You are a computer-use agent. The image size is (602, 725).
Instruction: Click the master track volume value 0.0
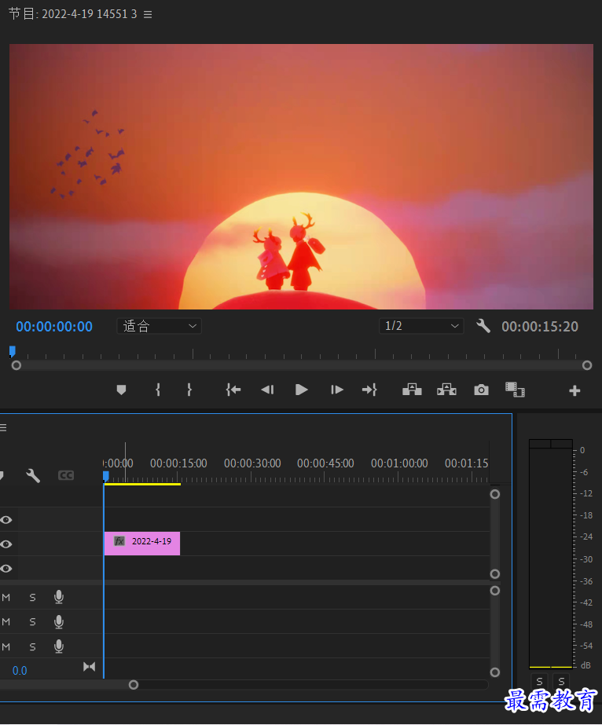[x=20, y=671]
